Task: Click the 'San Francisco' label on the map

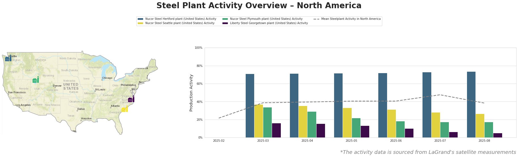Action: (17, 92)
